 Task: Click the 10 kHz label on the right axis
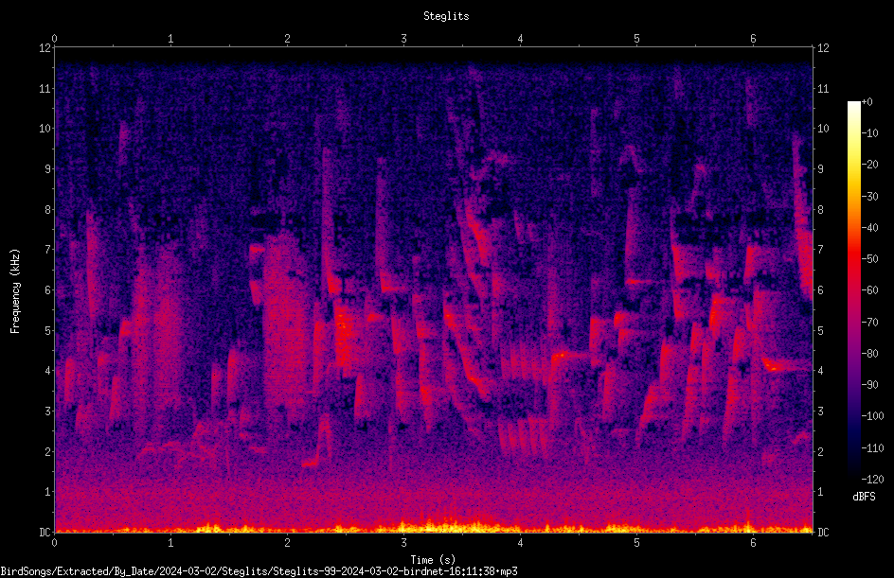coord(823,129)
